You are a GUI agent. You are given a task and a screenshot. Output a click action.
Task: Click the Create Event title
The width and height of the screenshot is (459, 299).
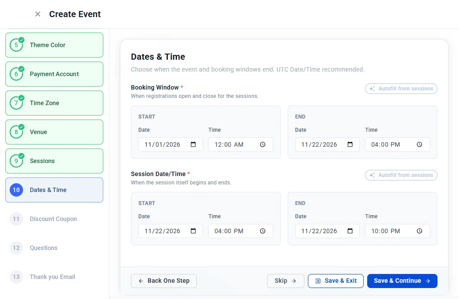point(75,14)
